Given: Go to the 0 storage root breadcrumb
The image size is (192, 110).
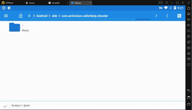Looking at the screenshot, I should [29, 16].
